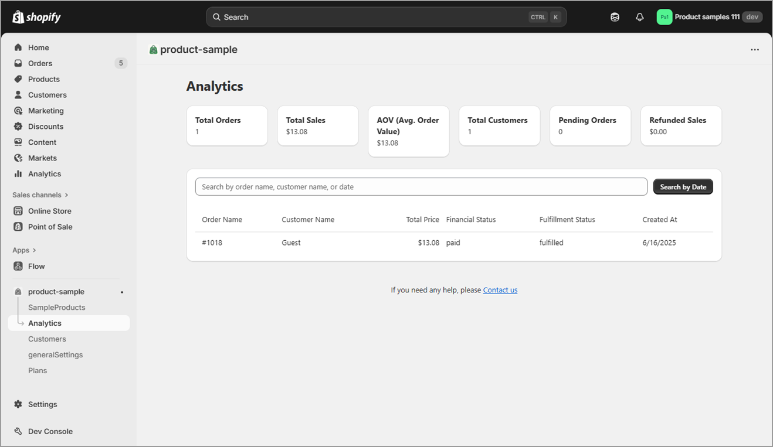
Task: Open Orders via its inbox icon
Action: tap(18, 63)
